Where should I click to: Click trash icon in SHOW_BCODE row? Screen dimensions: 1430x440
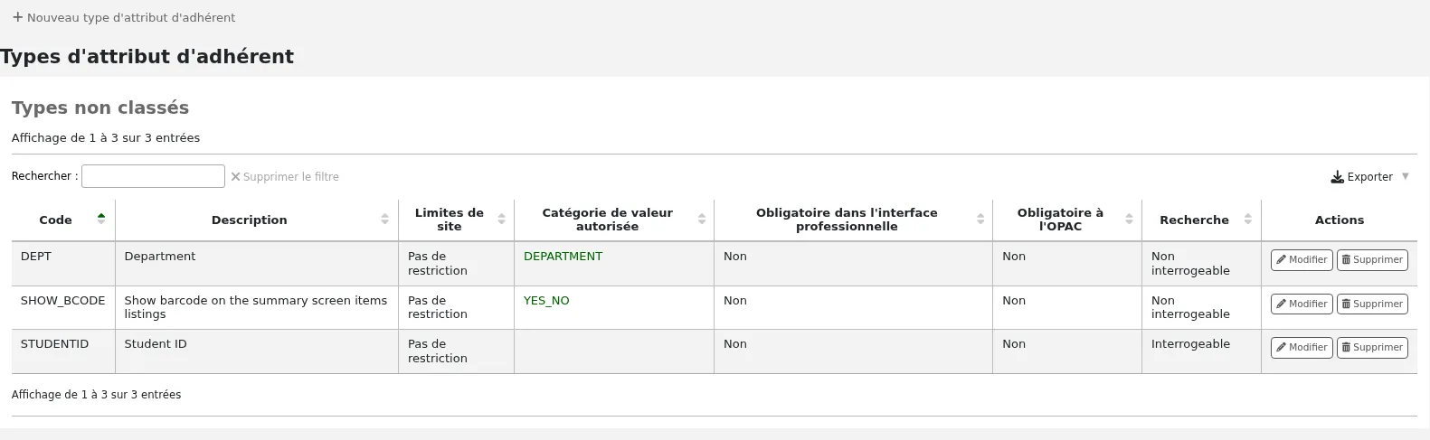[1346, 304]
